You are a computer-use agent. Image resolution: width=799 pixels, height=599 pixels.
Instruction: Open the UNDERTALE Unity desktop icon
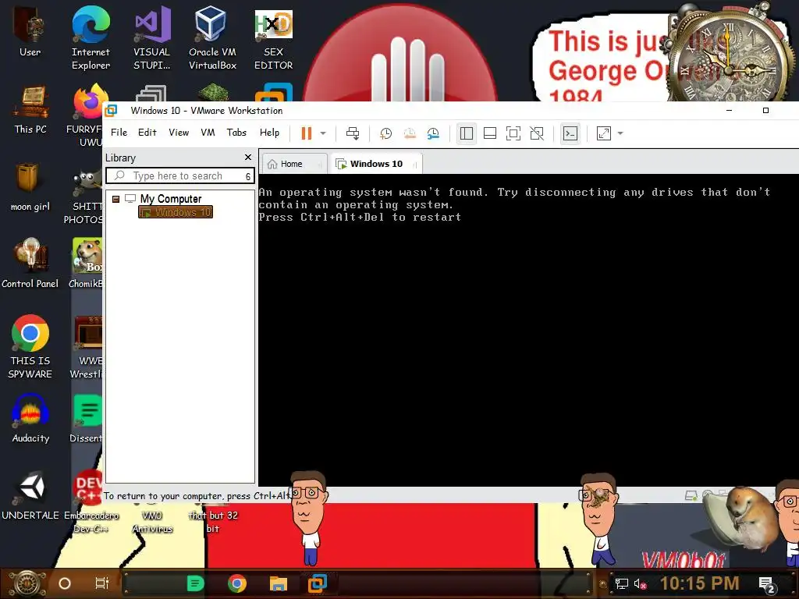coord(30,496)
